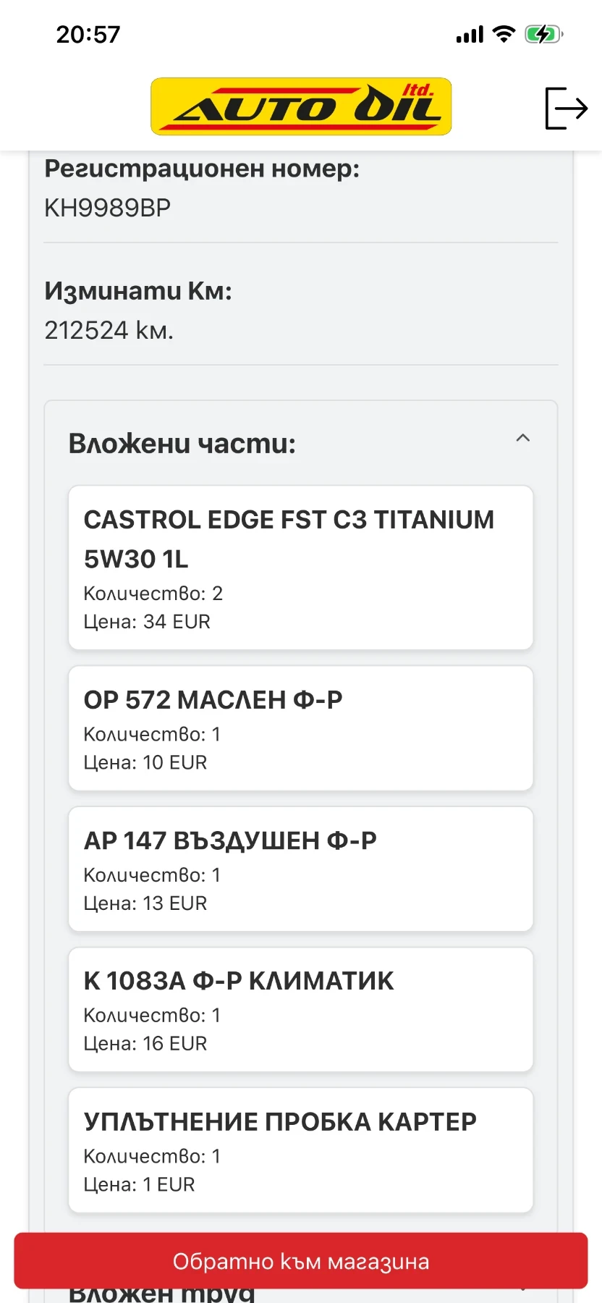Viewport: 602px width, 1303px height.
Task: Tap the Изминати Км label
Action: pos(138,291)
